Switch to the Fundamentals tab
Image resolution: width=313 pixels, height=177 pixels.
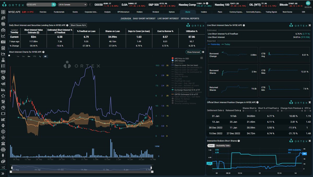(x=59, y=12)
